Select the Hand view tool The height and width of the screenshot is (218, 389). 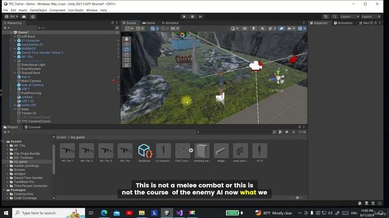[126, 39]
